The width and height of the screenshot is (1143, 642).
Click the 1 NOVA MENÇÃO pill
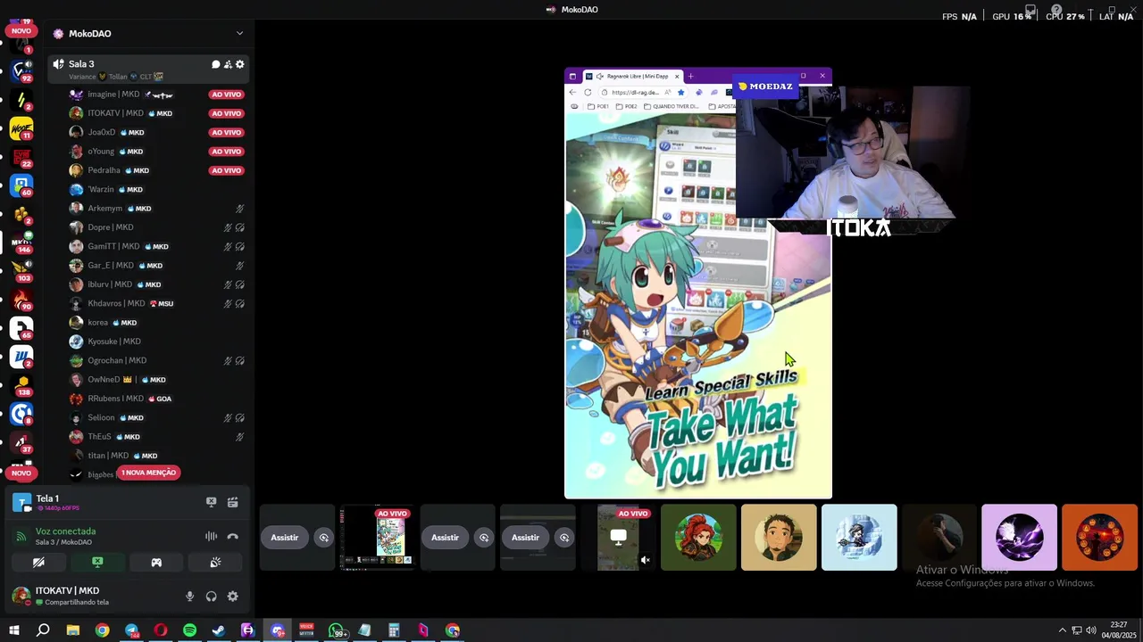[x=148, y=473]
